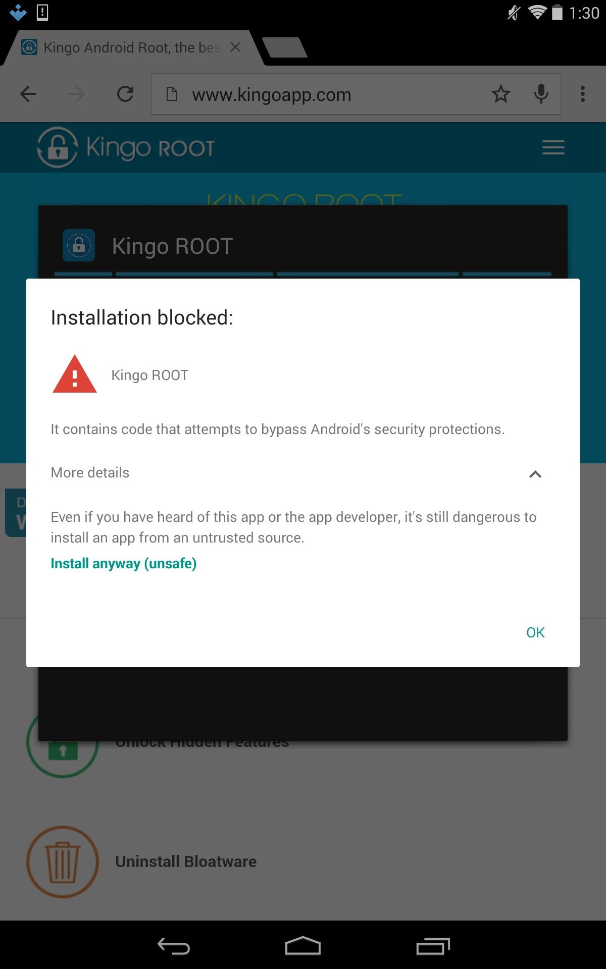Reload the current webpage
The height and width of the screenshot is (969, 606).
click(x=125, y=94)
